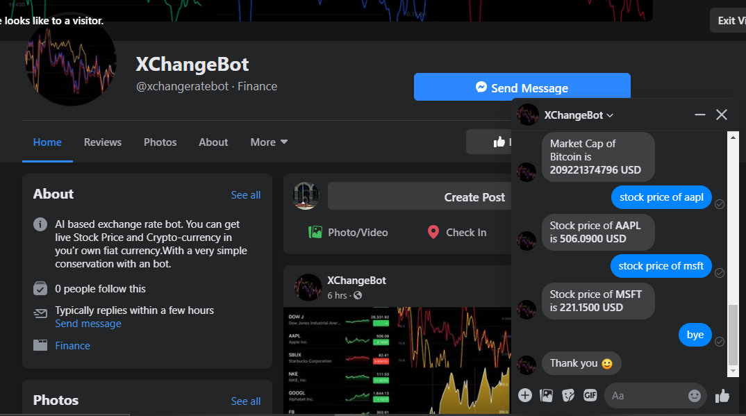Click the @xchangeratebot handle text

point(183,87)
